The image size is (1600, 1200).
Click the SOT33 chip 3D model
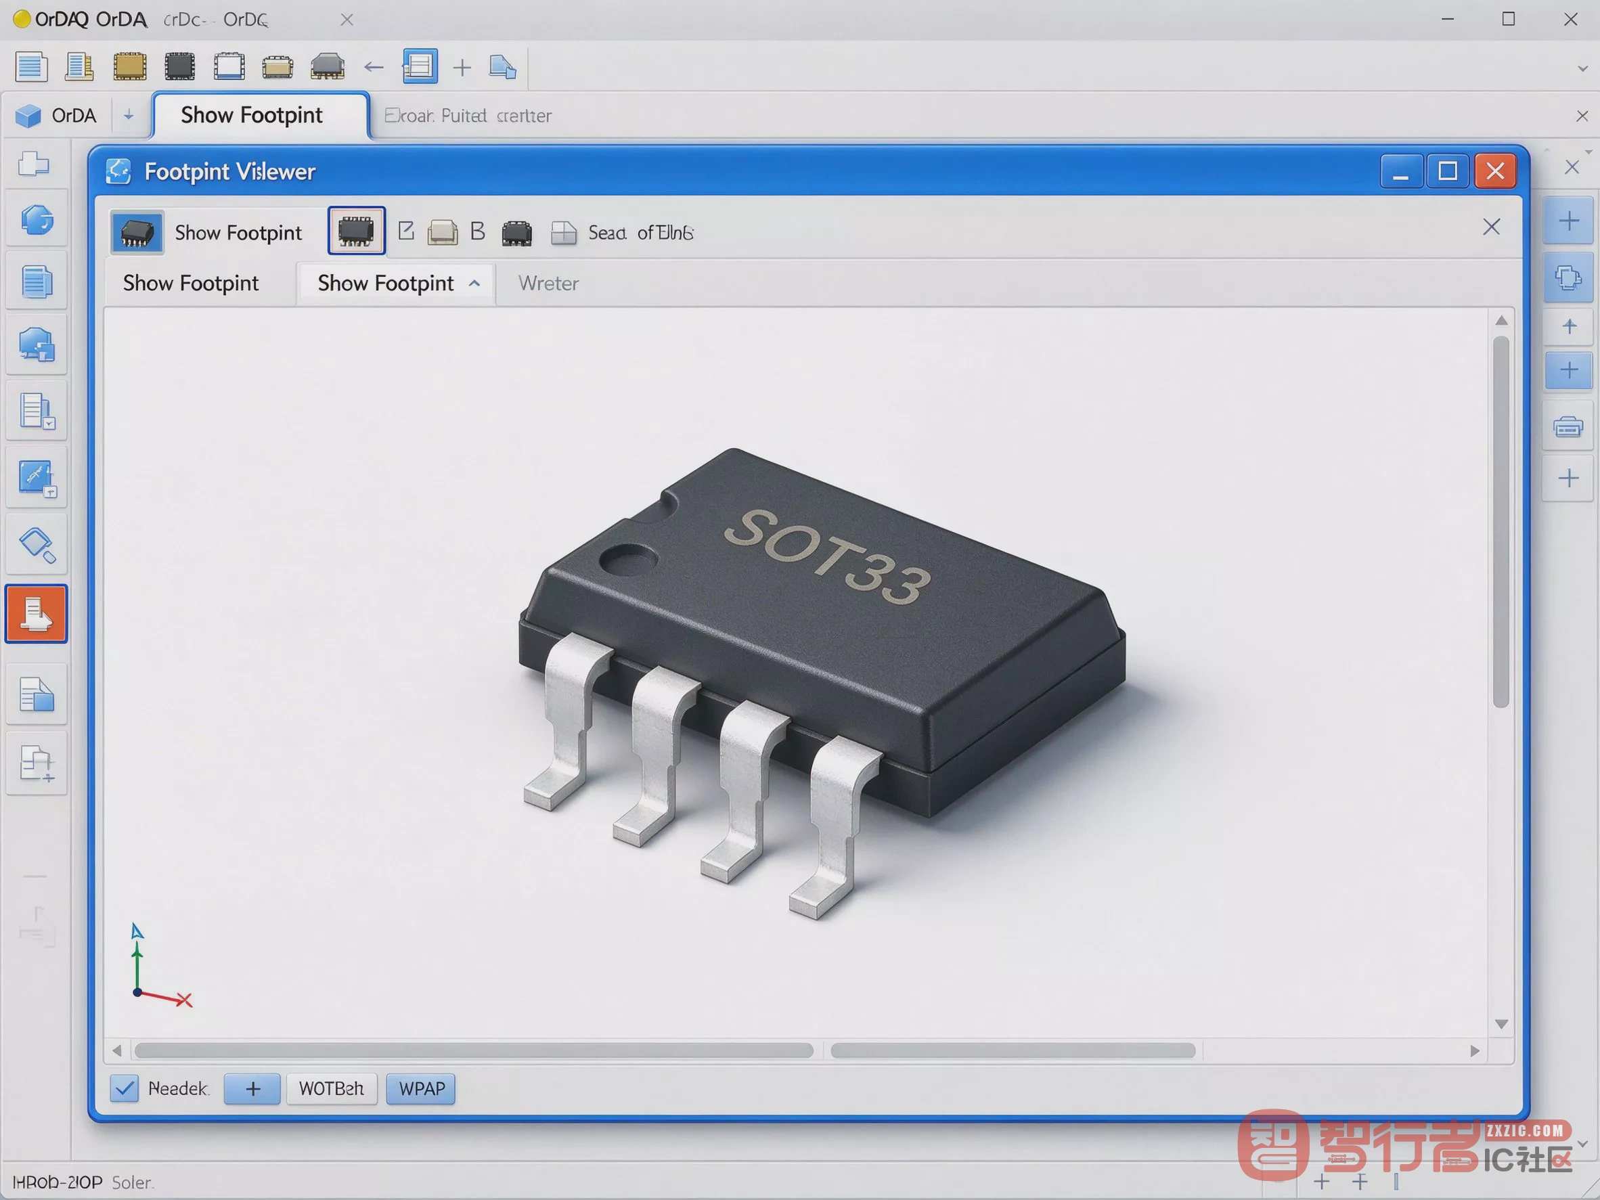[x=822, y=684]
